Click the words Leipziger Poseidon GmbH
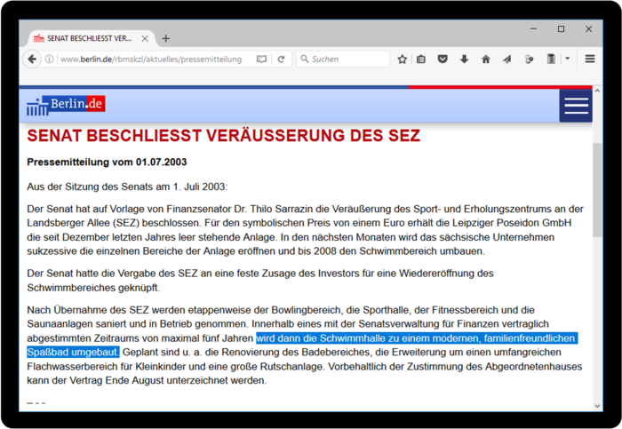622x429 pixels. point(512,223)
